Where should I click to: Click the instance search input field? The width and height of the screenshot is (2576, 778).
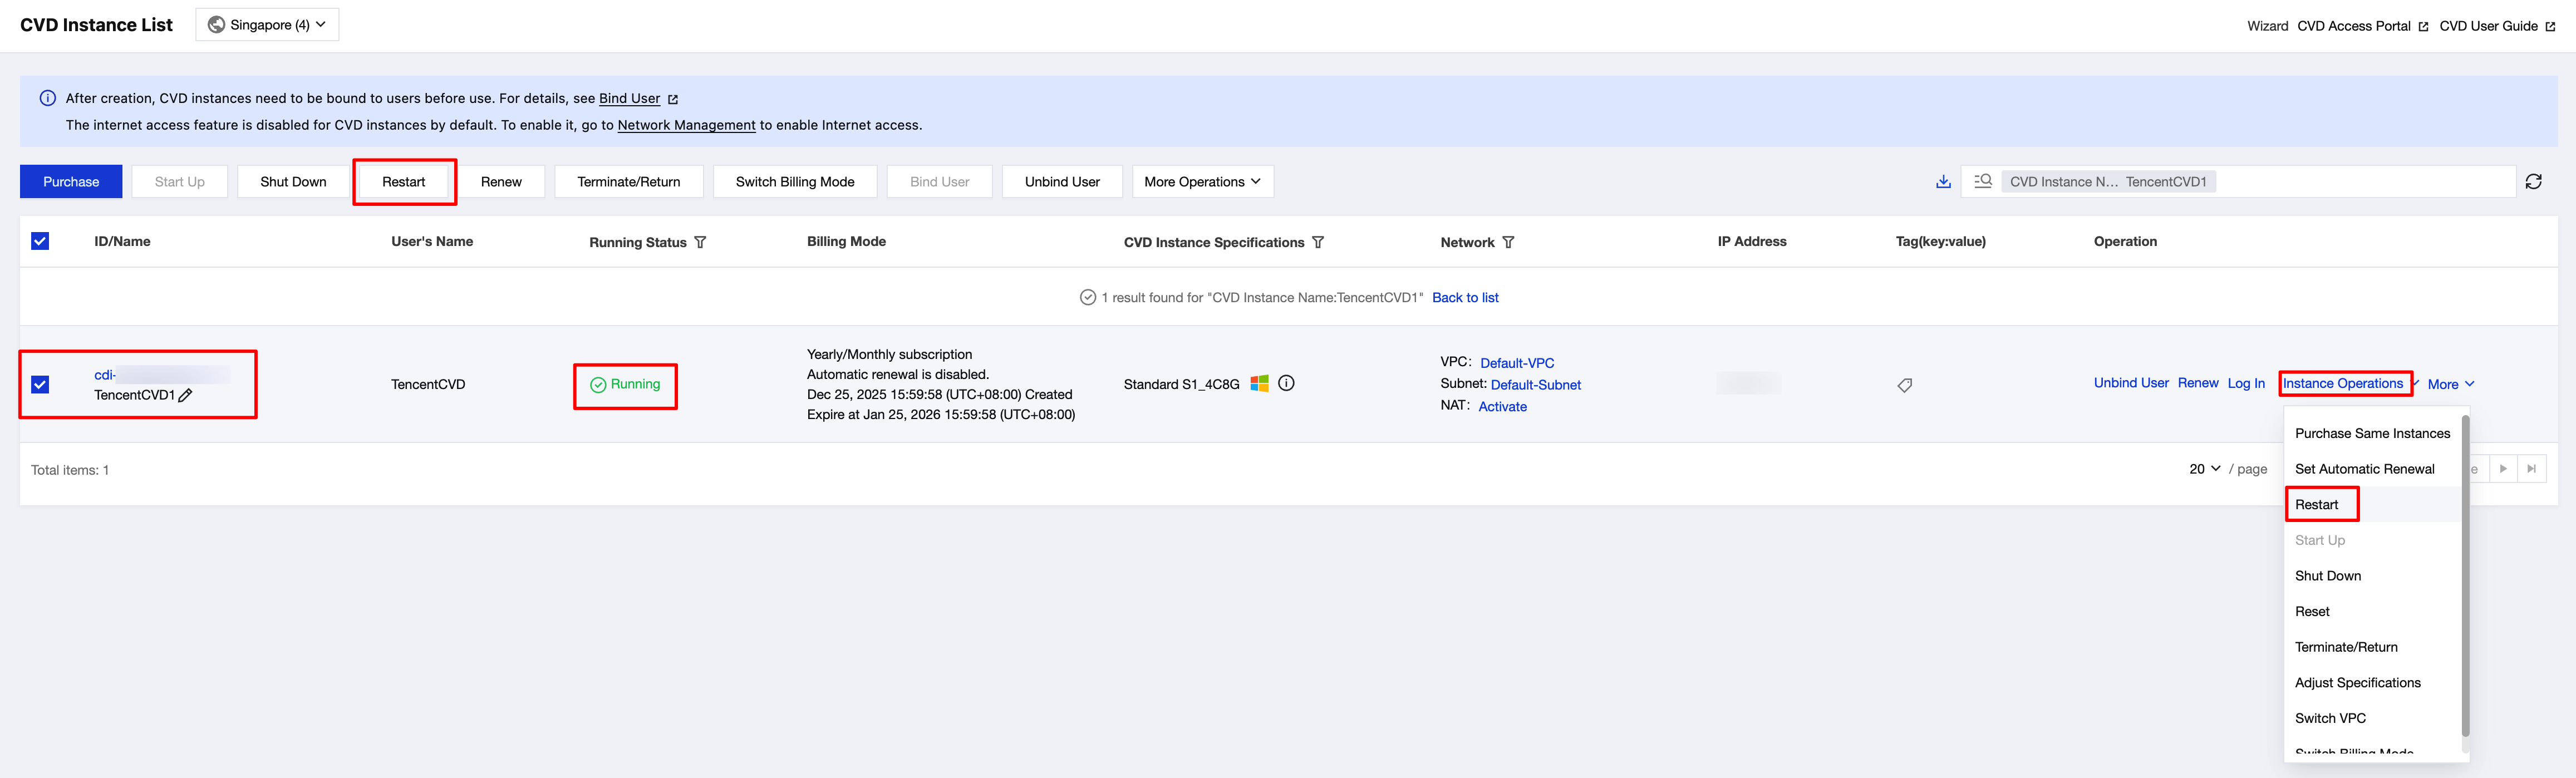coord(2360,182)
